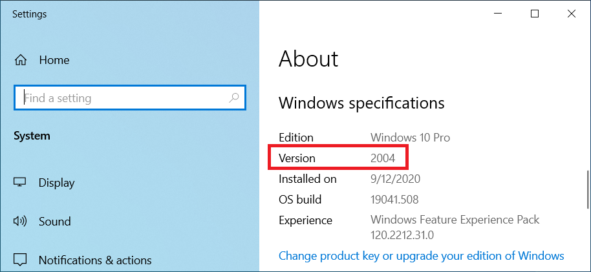Screen dimensions: 591x272
Task: Click the Windows Feature Experience Pack text
Action: pyautogui.click(x=455, y=220)
